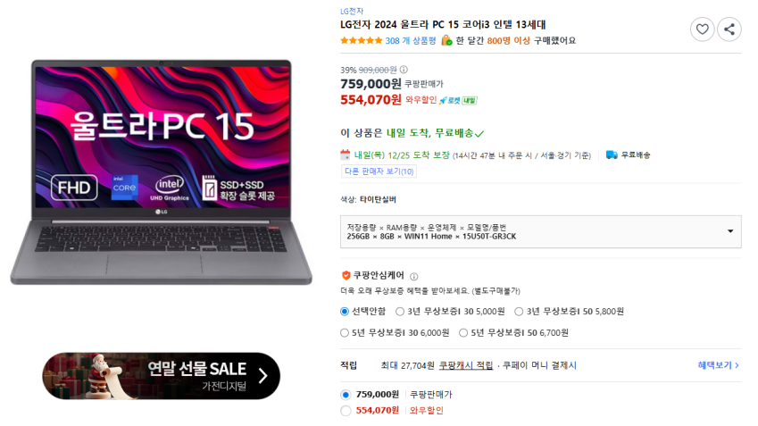View other sellers 다른 판매자 보기(10)

click(x=379, y=171)
